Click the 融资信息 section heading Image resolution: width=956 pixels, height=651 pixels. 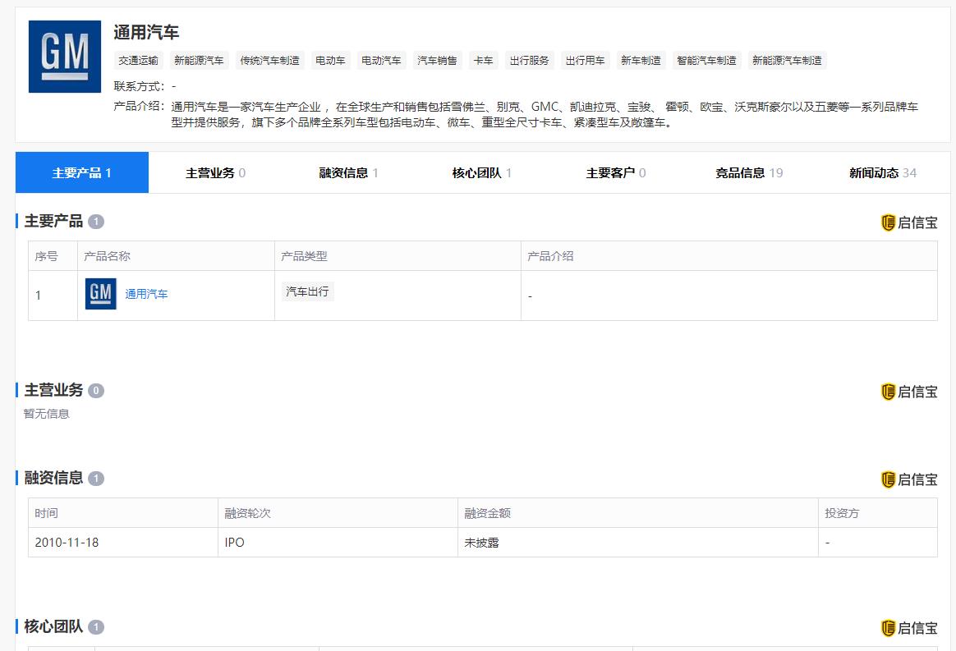point(53,478)
